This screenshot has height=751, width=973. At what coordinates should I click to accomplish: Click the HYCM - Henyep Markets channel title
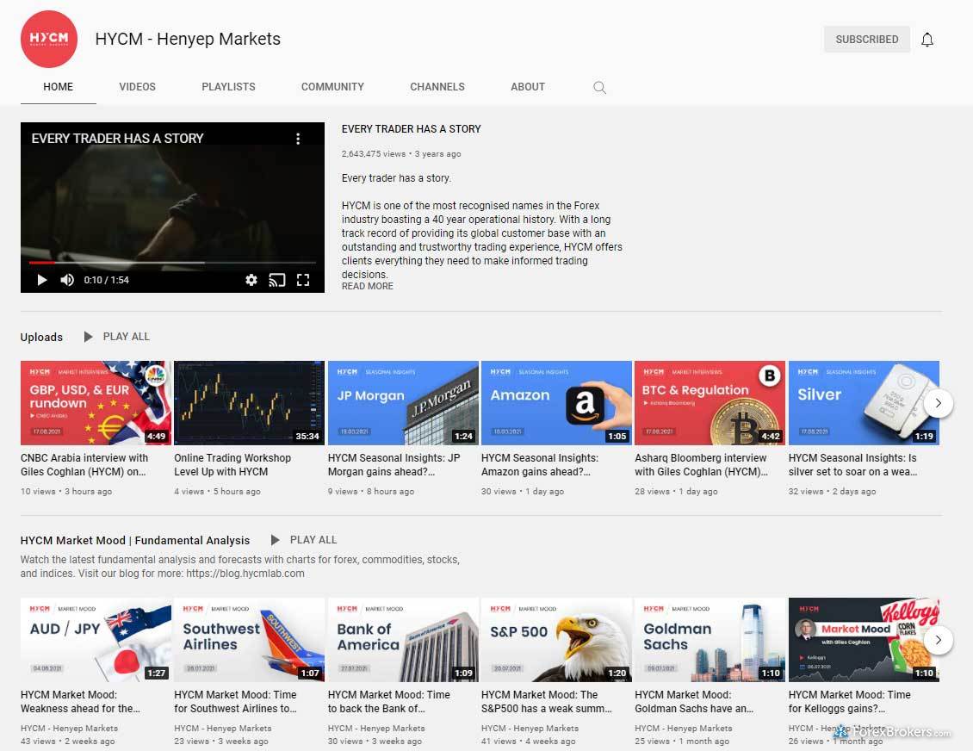point(188,39)
